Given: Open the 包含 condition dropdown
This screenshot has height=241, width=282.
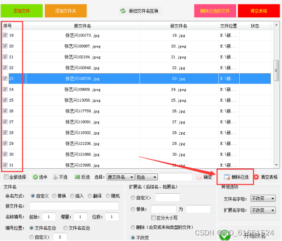Looking at the screenshot, I should click(x=147, y=177).
